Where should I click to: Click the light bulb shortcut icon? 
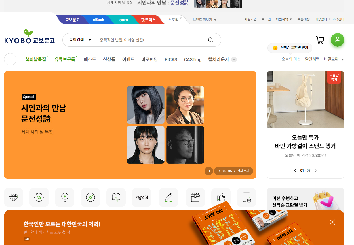click(x=65, y=197)
